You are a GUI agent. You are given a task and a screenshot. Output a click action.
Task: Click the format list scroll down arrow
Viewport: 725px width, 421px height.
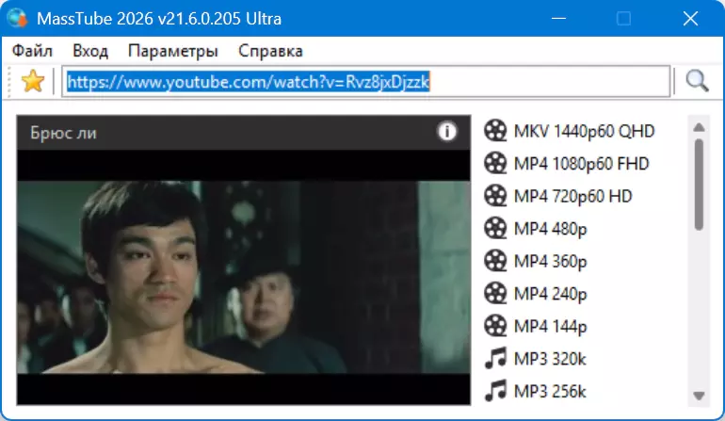[x=699, y=396]
